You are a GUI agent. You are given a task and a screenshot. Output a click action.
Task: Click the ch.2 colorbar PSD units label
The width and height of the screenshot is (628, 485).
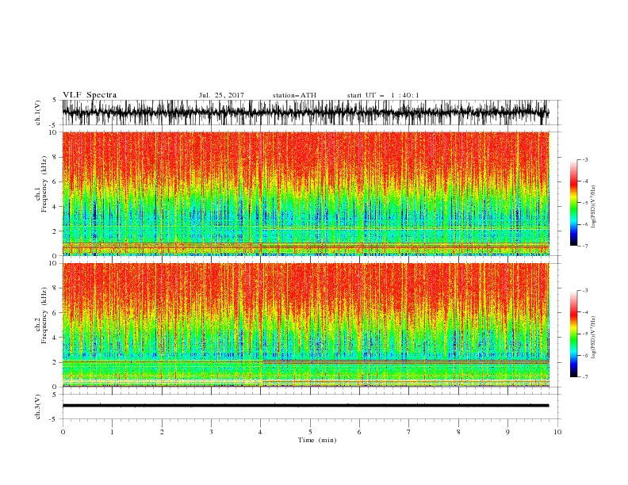click(594, 338)
